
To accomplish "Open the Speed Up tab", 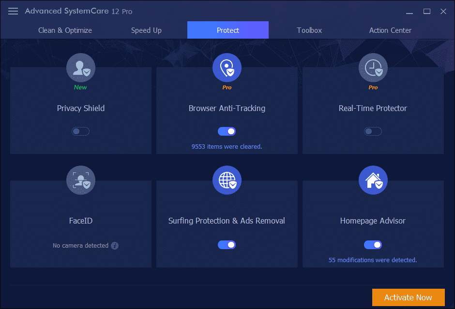I will [x=146, y=30].
